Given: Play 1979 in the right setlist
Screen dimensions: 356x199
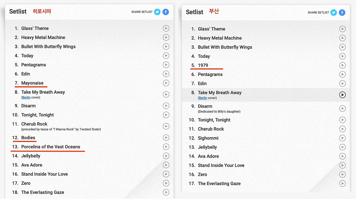Looking at the screenshot, I should (342, 65).
